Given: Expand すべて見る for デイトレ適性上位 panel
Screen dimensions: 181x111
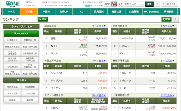Looking at the screenshot, I should pos(99,95).
